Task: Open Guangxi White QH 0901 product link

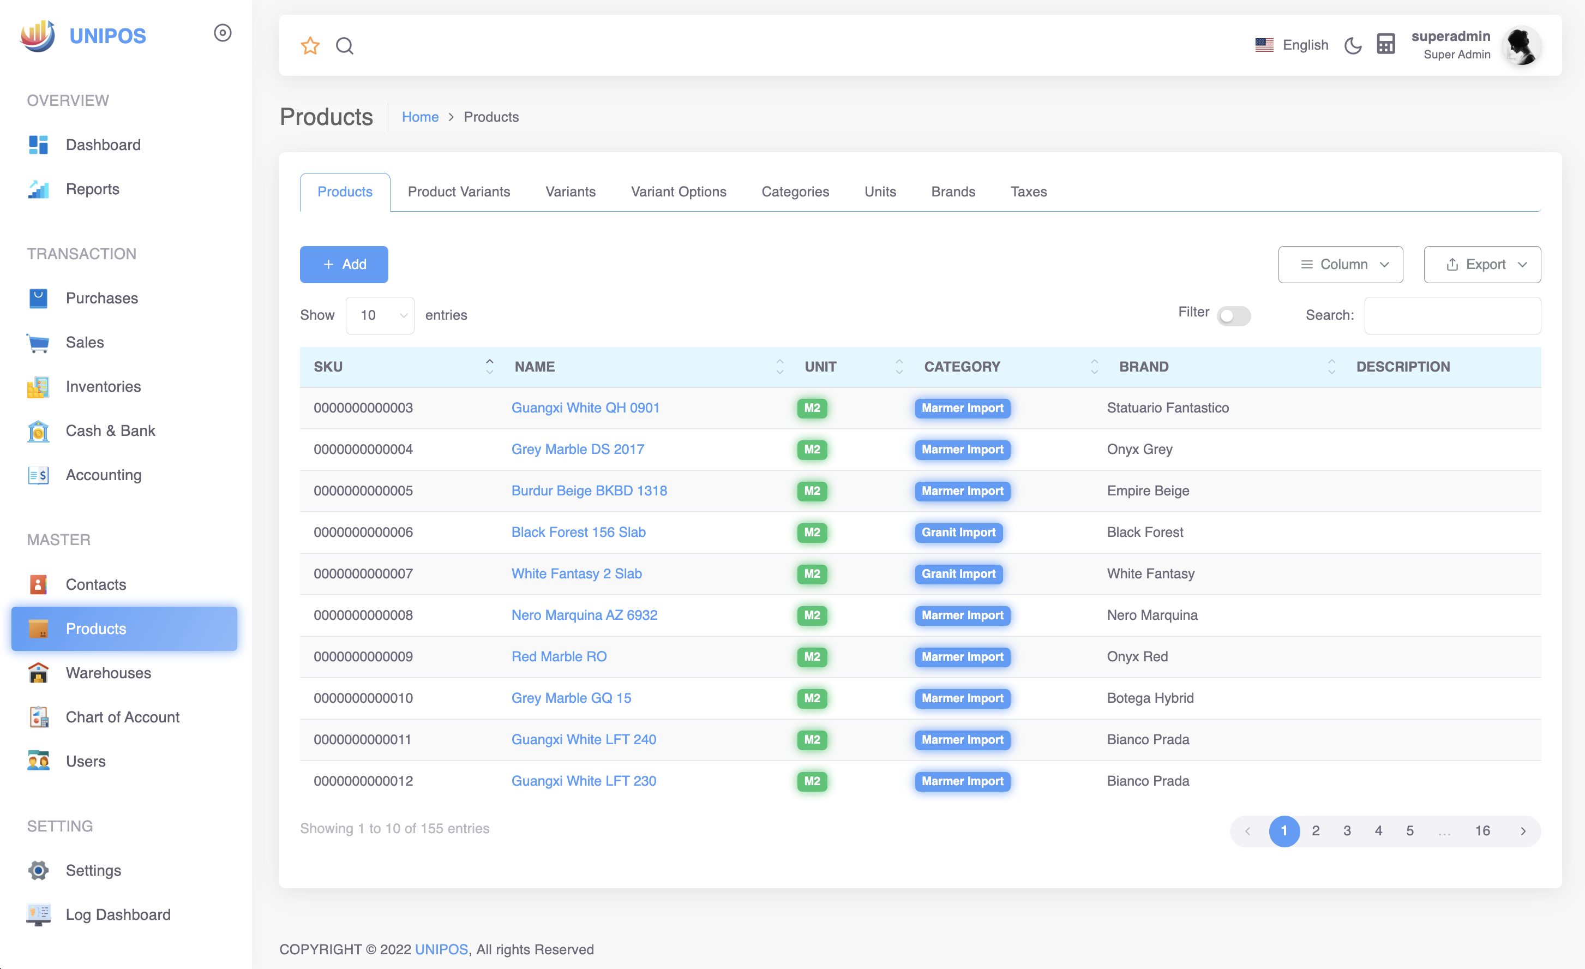Action: point(585,408)
